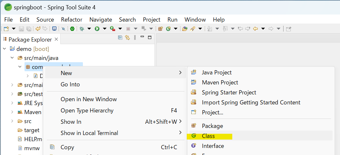Click the yellow Back navigation arrow
This screenshot has width=340, height=155.
tap(255, 29)
